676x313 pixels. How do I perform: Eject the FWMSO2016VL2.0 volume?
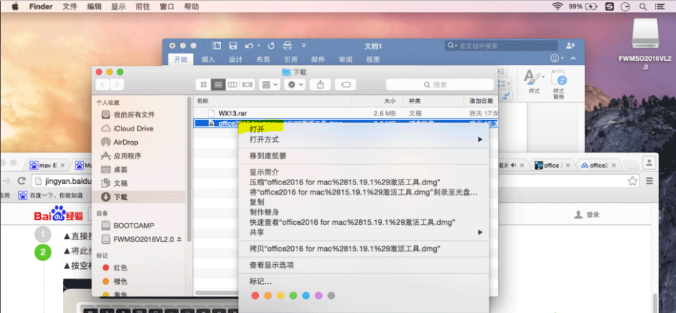[x=179, y=238]
